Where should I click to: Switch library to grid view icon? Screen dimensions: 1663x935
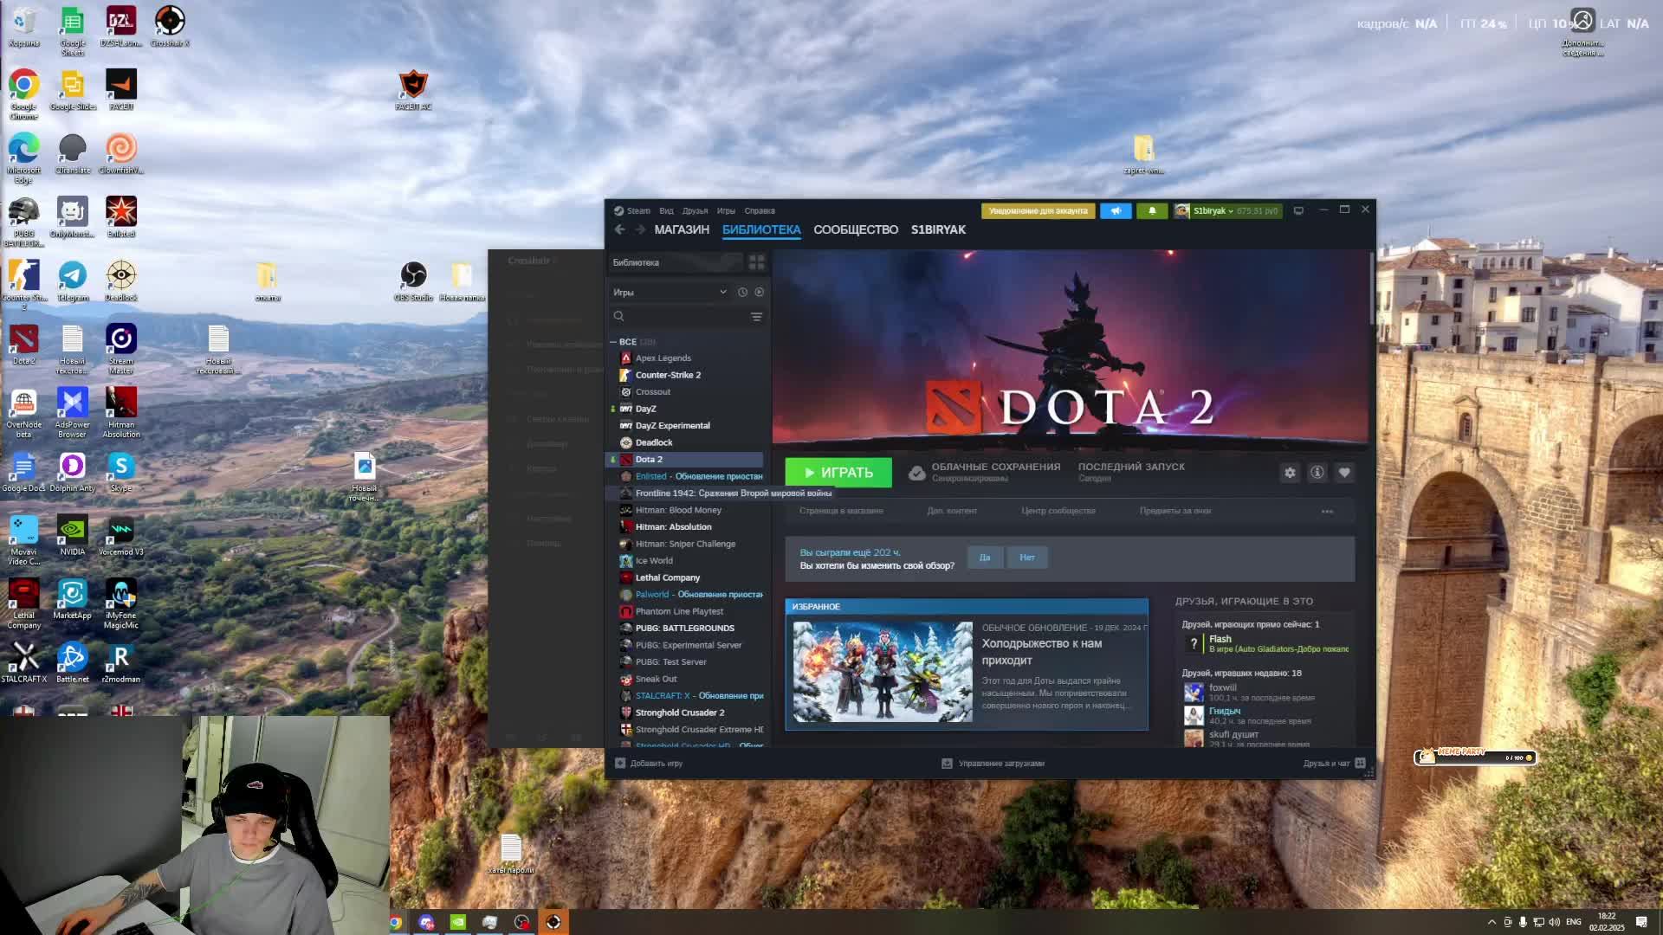pyautogui.click(x=756, y=262)
